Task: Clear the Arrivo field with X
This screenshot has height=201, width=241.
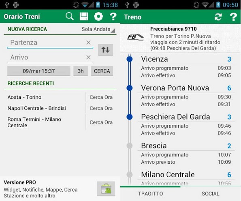Action: pos(88,58)
